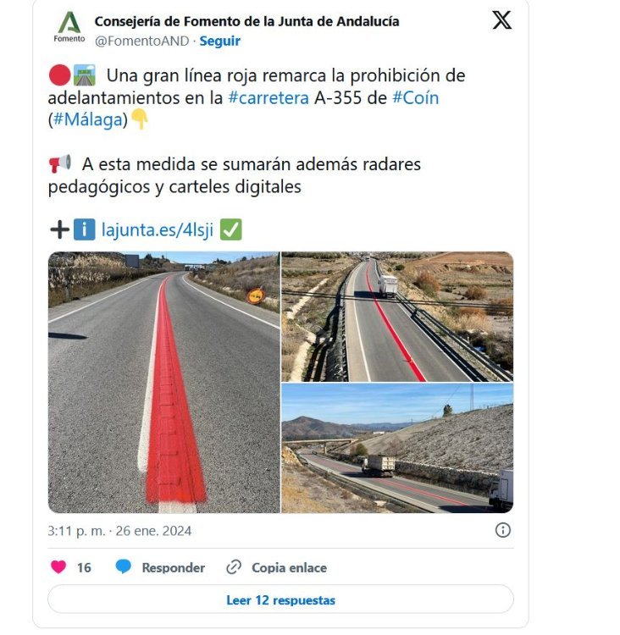Image resolution: width=620 pixels, height=635 pixels.
Task: Like the tweet with the heart icon
Action: (58, 567)
